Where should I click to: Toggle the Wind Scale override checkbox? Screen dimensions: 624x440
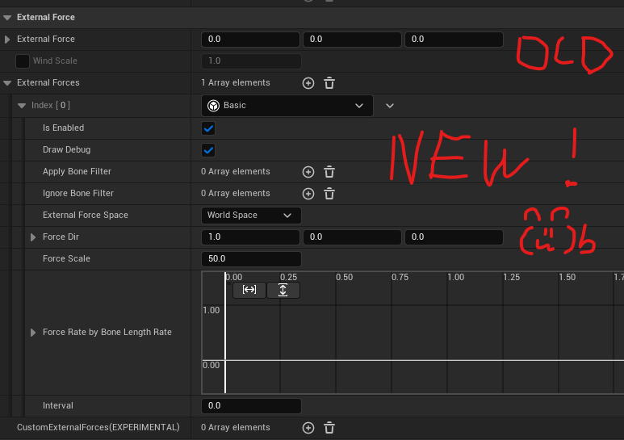(x=23, y=61)
